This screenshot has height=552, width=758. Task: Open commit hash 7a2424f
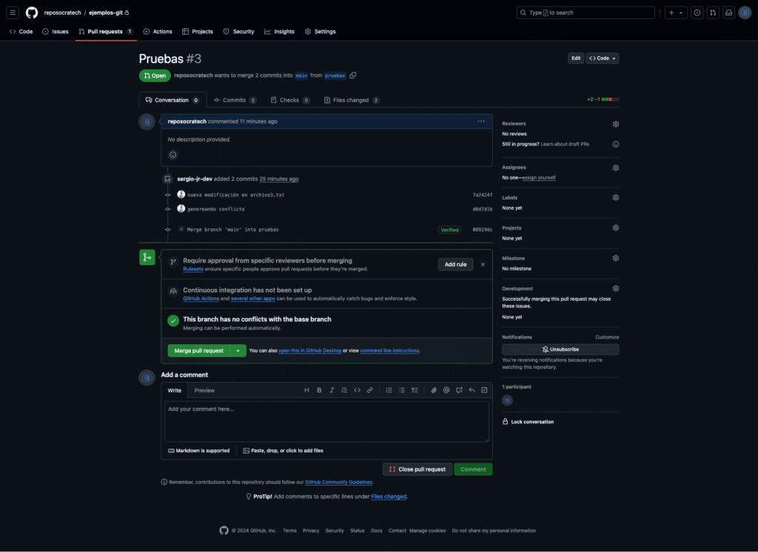tap(483, 195)
